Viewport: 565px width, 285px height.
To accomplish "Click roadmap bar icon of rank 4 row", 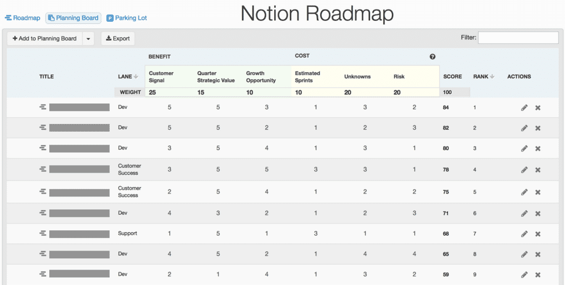I will (43, 169).
